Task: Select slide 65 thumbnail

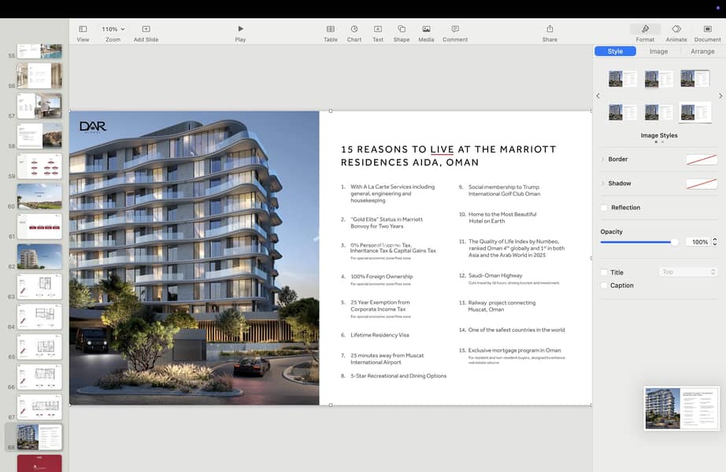Action: pos(39,347)
